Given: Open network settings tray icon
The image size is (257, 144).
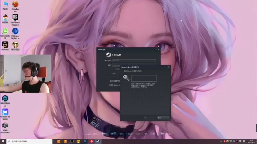Looking at the screenshot, I should [x=231, y=141].
